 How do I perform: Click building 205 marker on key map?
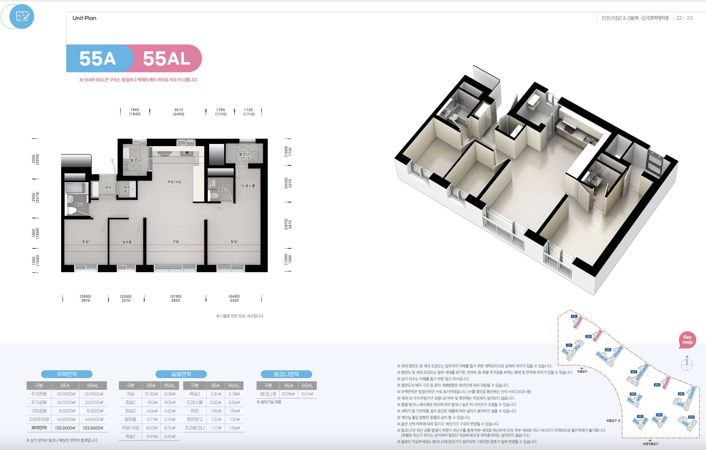pyautogui.click(x=657, y=385)
